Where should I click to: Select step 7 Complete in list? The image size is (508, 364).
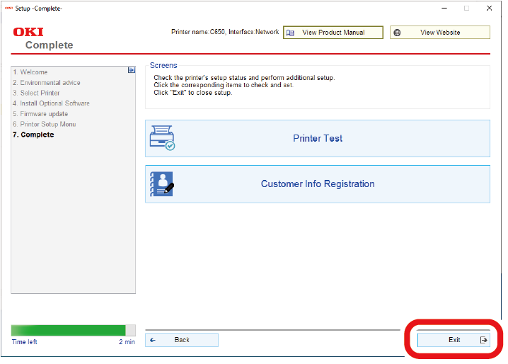33,135
